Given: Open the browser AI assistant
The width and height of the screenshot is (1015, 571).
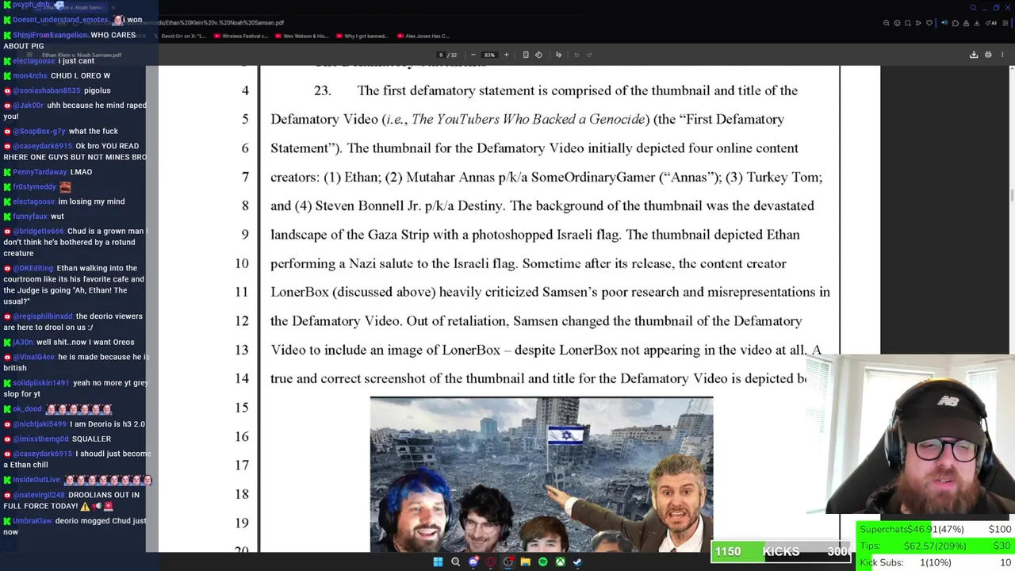Looking at the screenshot, I should tap(991, 23).
